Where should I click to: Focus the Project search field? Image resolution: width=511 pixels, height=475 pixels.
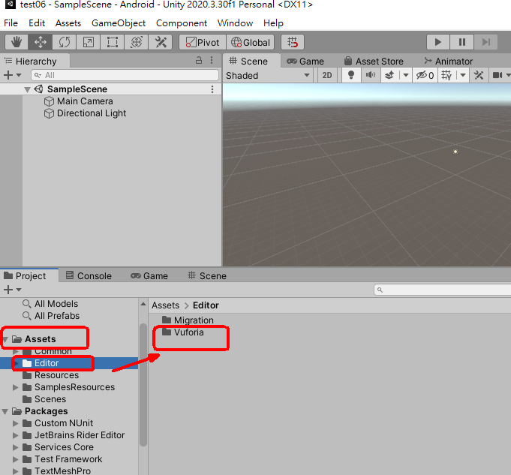(x=443, y=290)
